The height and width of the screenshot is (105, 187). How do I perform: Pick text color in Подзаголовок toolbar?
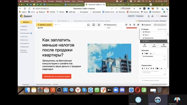[x=157, y=68]
